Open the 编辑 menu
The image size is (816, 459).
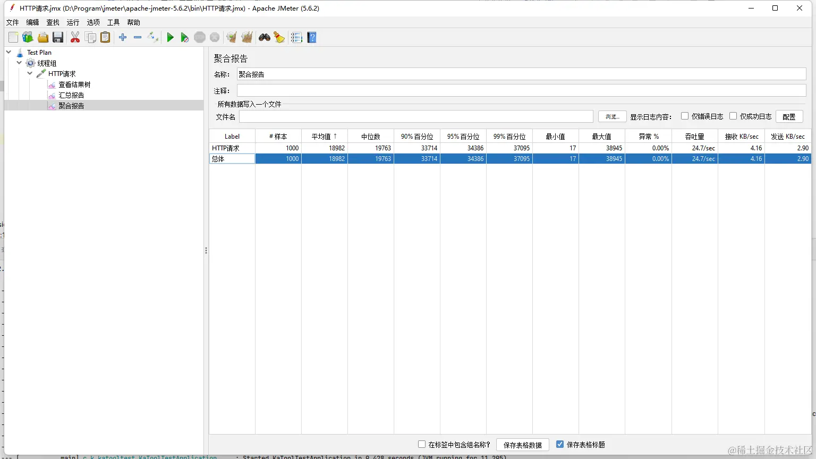pyautogui.click(x=33, y=22)
